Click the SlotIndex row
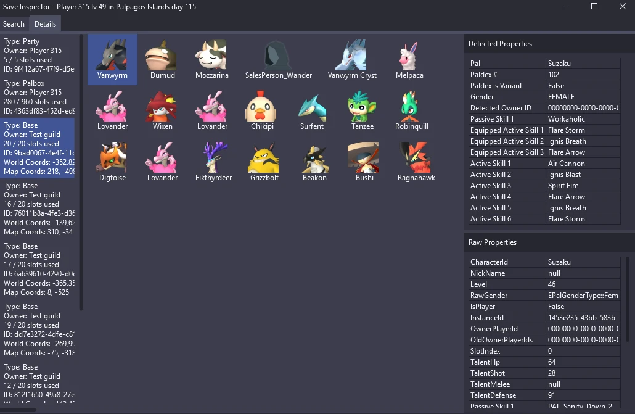Image resolution: width=635 pixels, height=414 pixels. (x=544, y=350)
